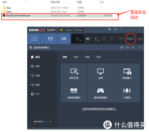Open the 关于 about sidebar item
This screenshot has height=132, width=149.
tap(35, 94)
